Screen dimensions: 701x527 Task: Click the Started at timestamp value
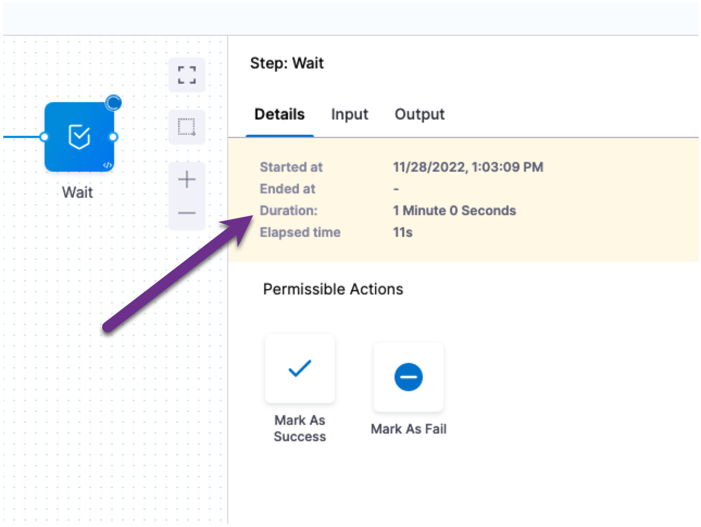468,167
